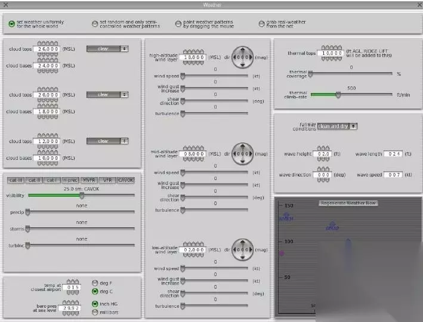Click up arrow of low-altitude direction dial
Image resolution: width=423 pixels, height=322 pixels.
pos(242,241)
